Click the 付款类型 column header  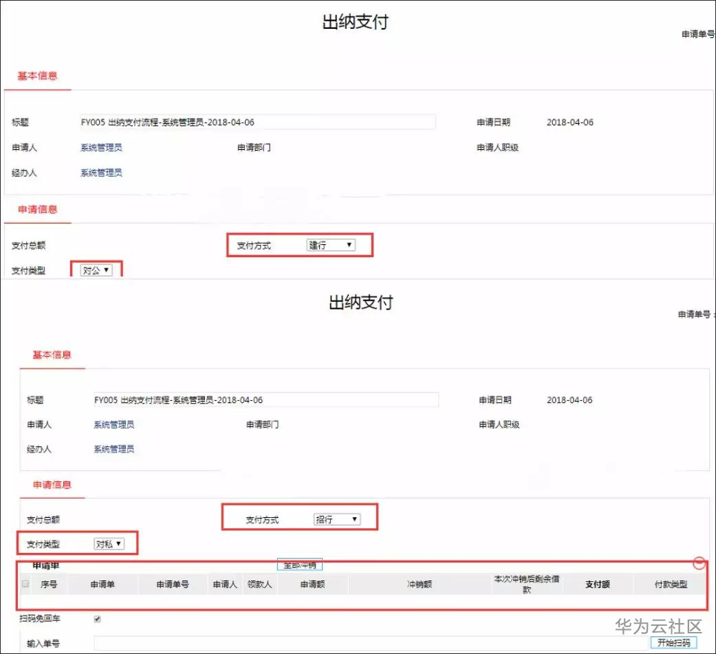pos(671,584)
